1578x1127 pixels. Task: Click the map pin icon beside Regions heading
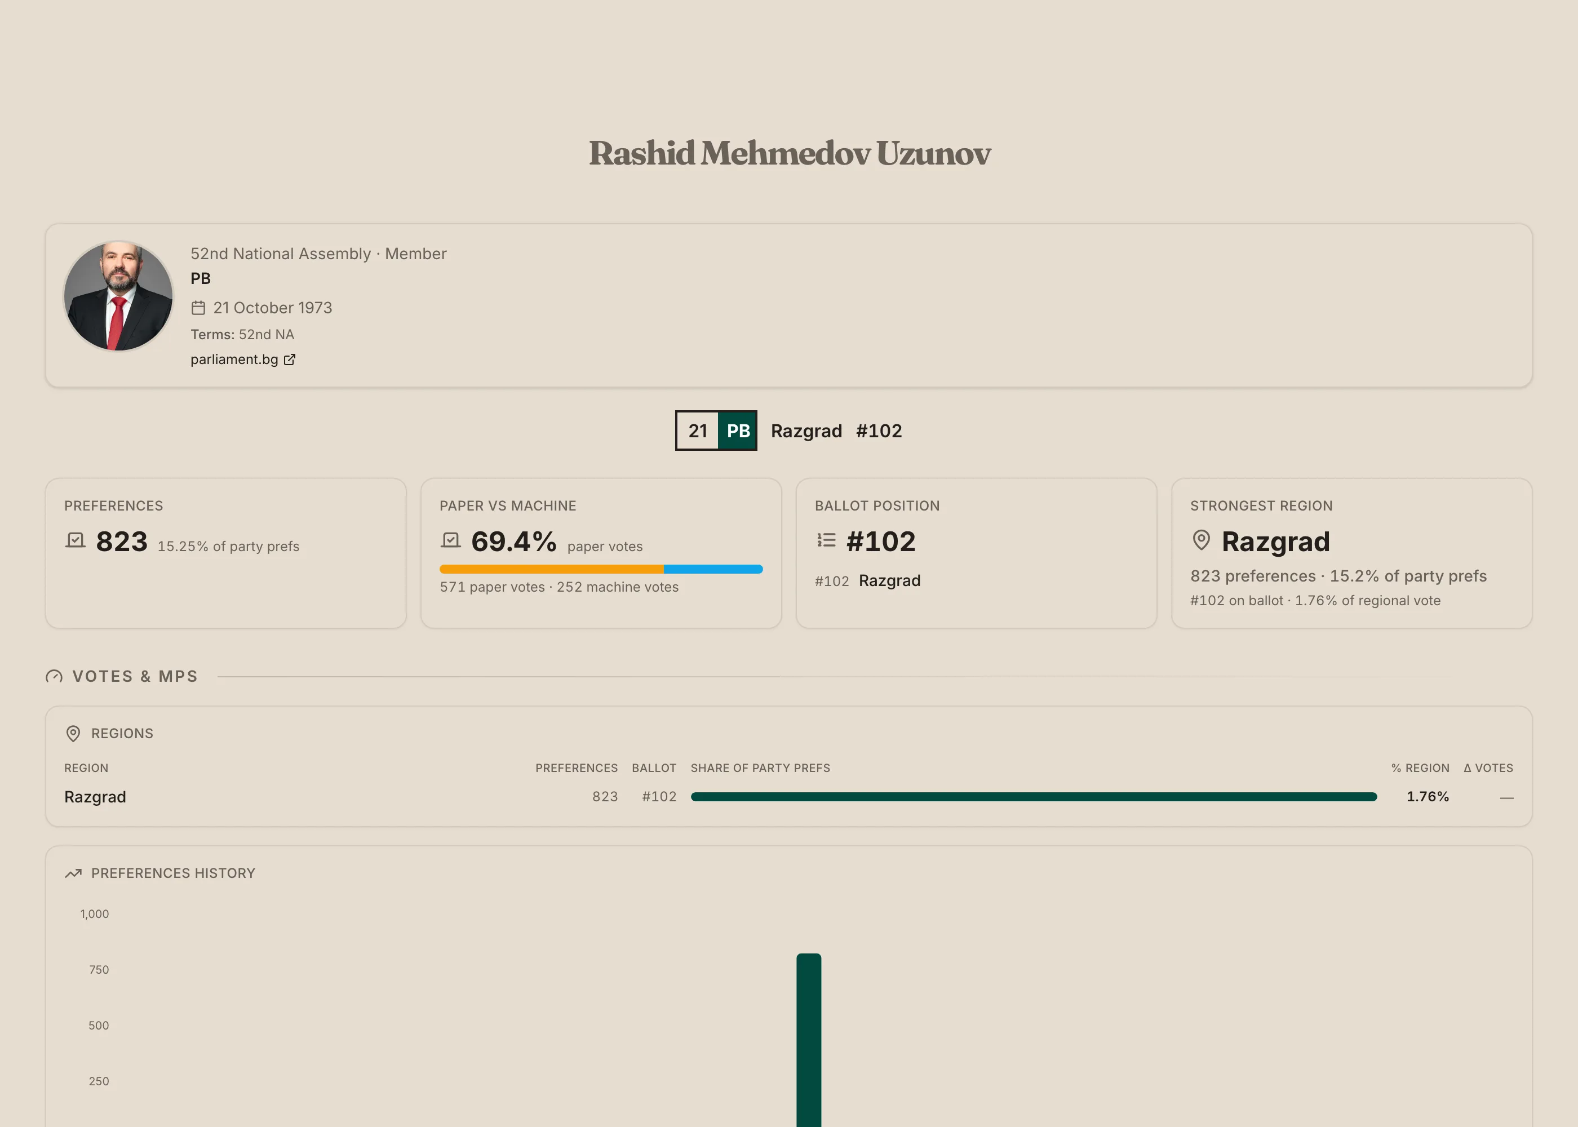click(73, 734)
